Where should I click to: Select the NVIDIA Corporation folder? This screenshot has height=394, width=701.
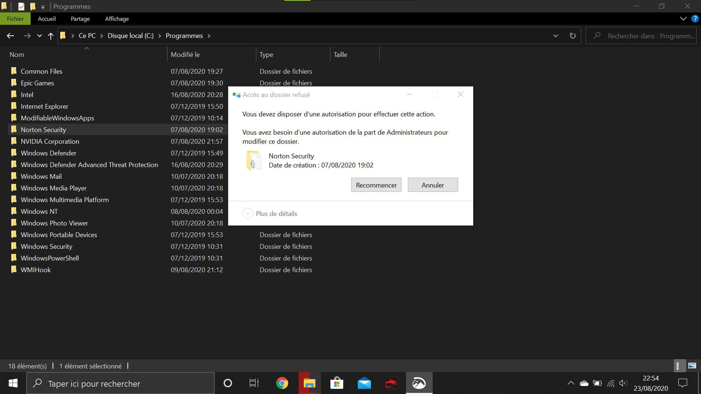pyautogui.click(x=50, y=141)
